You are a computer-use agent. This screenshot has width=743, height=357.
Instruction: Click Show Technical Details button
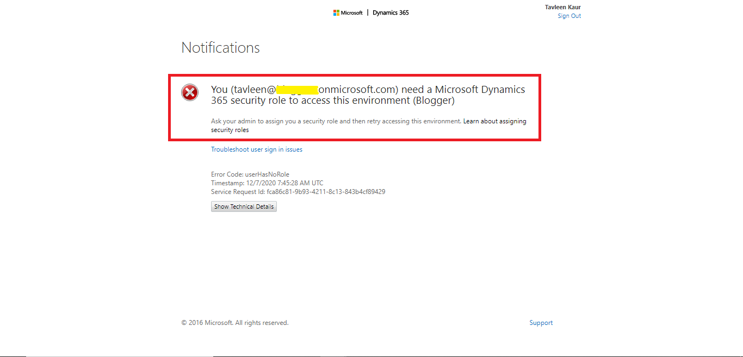click(x=244, y=206)
